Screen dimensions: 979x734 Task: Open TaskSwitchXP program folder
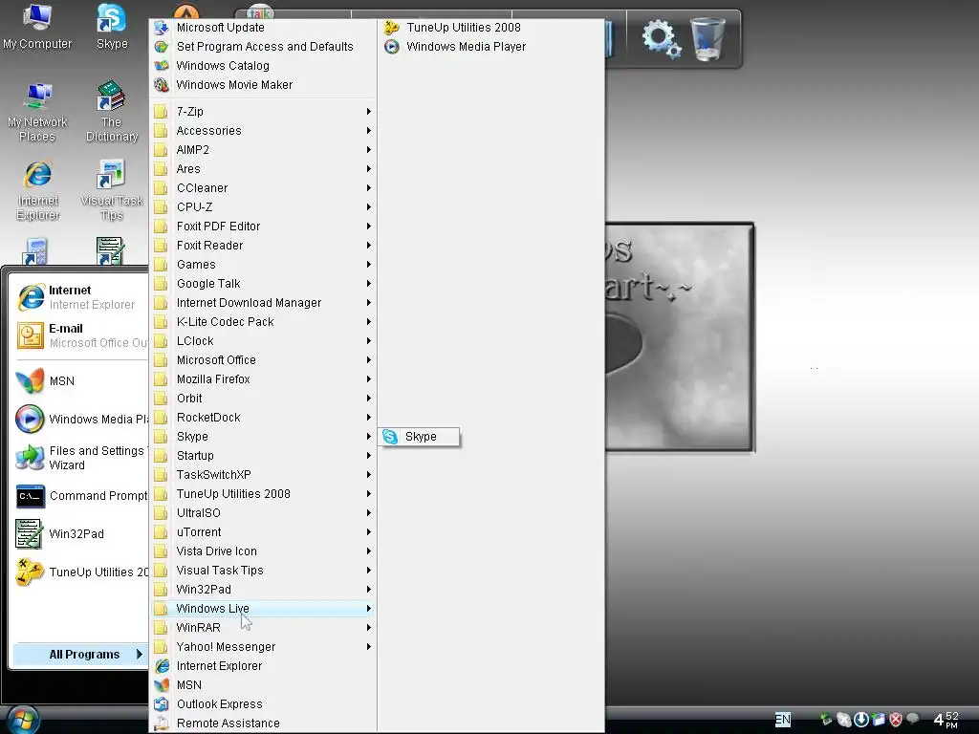264,475
